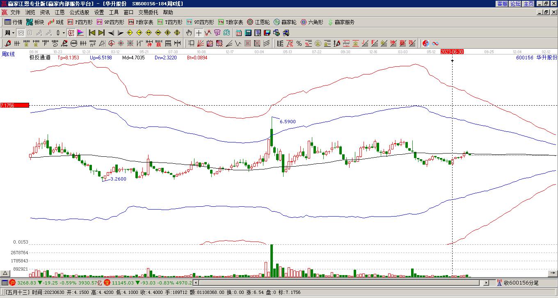Open the P四方形 tool

tap(80, 22)
